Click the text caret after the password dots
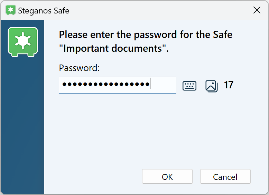Viewport: 269px width, 195px height. coord(150,85)
